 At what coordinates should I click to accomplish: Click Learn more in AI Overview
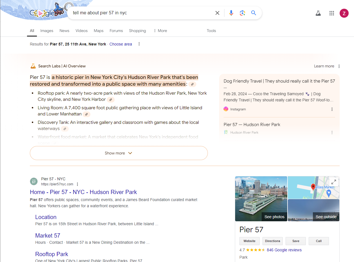324,66
